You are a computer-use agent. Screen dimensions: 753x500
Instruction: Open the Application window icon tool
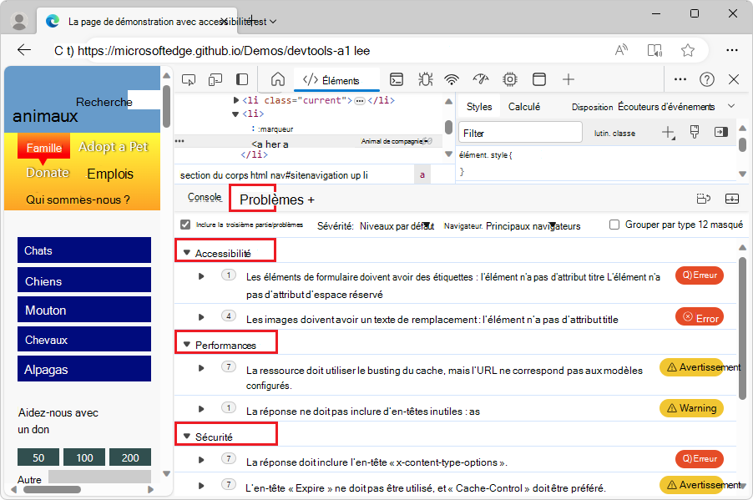click(539, 79)
